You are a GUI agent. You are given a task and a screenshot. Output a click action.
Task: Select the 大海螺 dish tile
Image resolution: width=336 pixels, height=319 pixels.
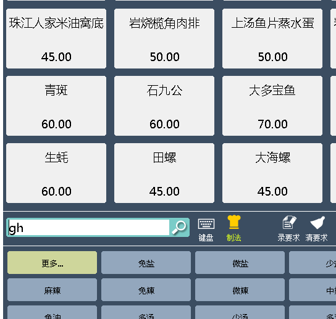click(x=272, y=173)
